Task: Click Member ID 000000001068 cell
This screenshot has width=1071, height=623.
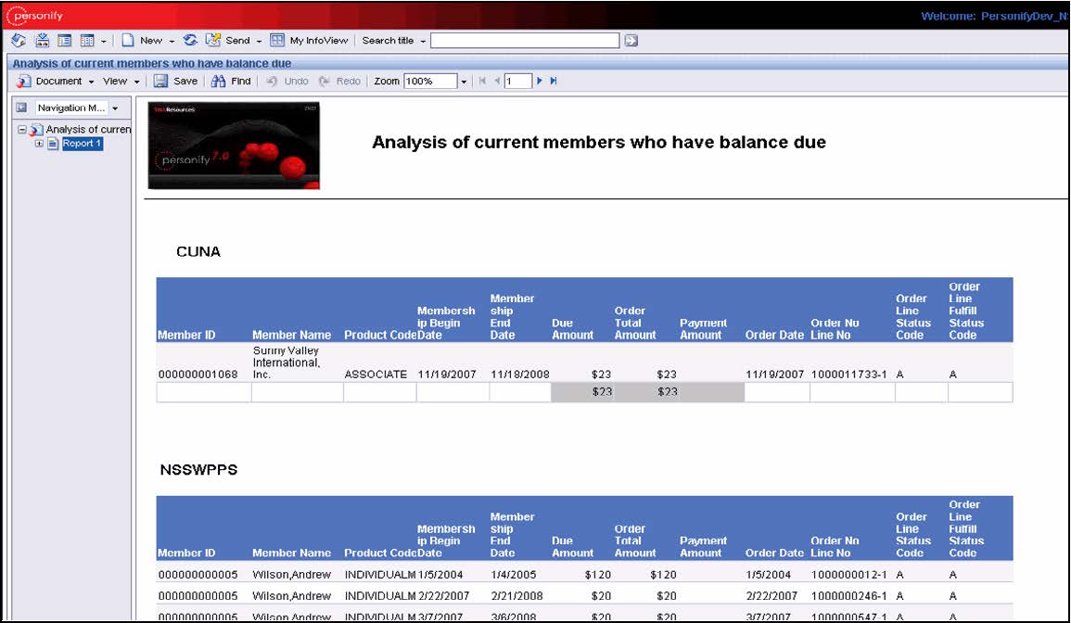Action: [x=198, y=375]
